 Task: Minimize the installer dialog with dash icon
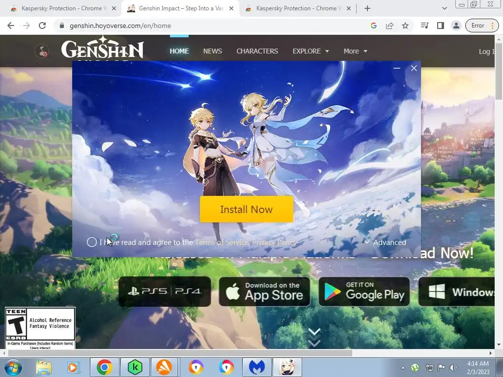point(397,68)
